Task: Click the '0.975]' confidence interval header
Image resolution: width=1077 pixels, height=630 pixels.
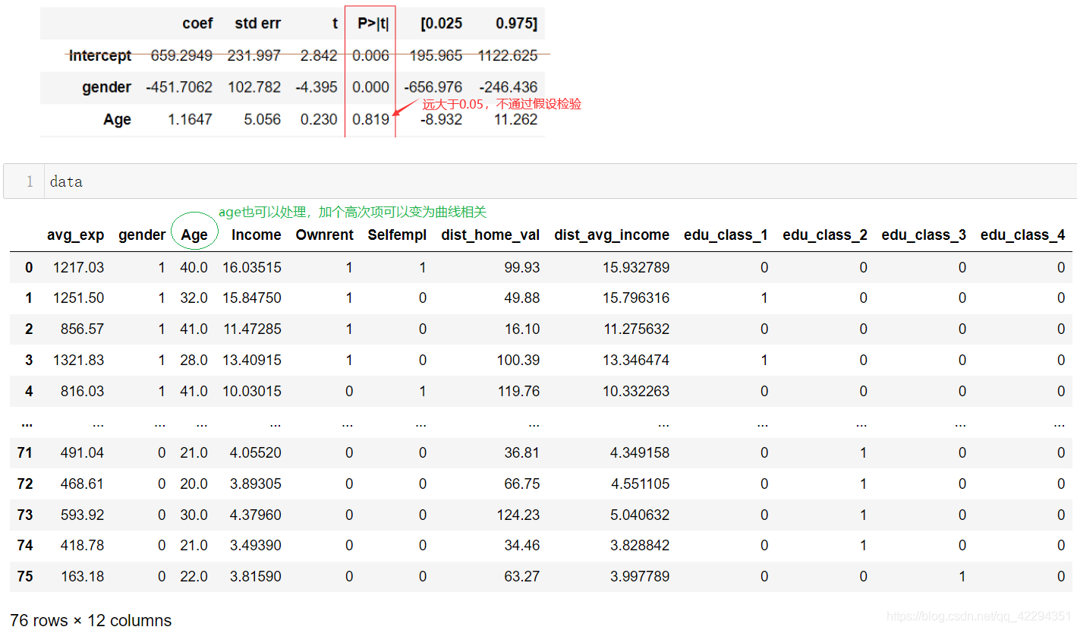Action: pos(517,24)
